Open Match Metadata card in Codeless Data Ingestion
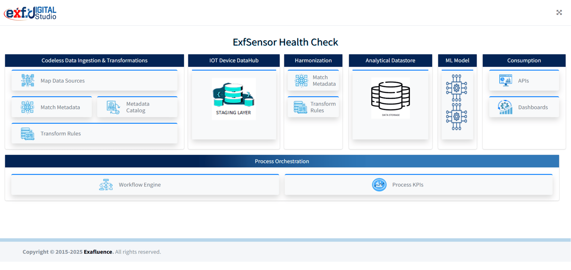Viewport: 571px width, 270px height. (52, 107)
